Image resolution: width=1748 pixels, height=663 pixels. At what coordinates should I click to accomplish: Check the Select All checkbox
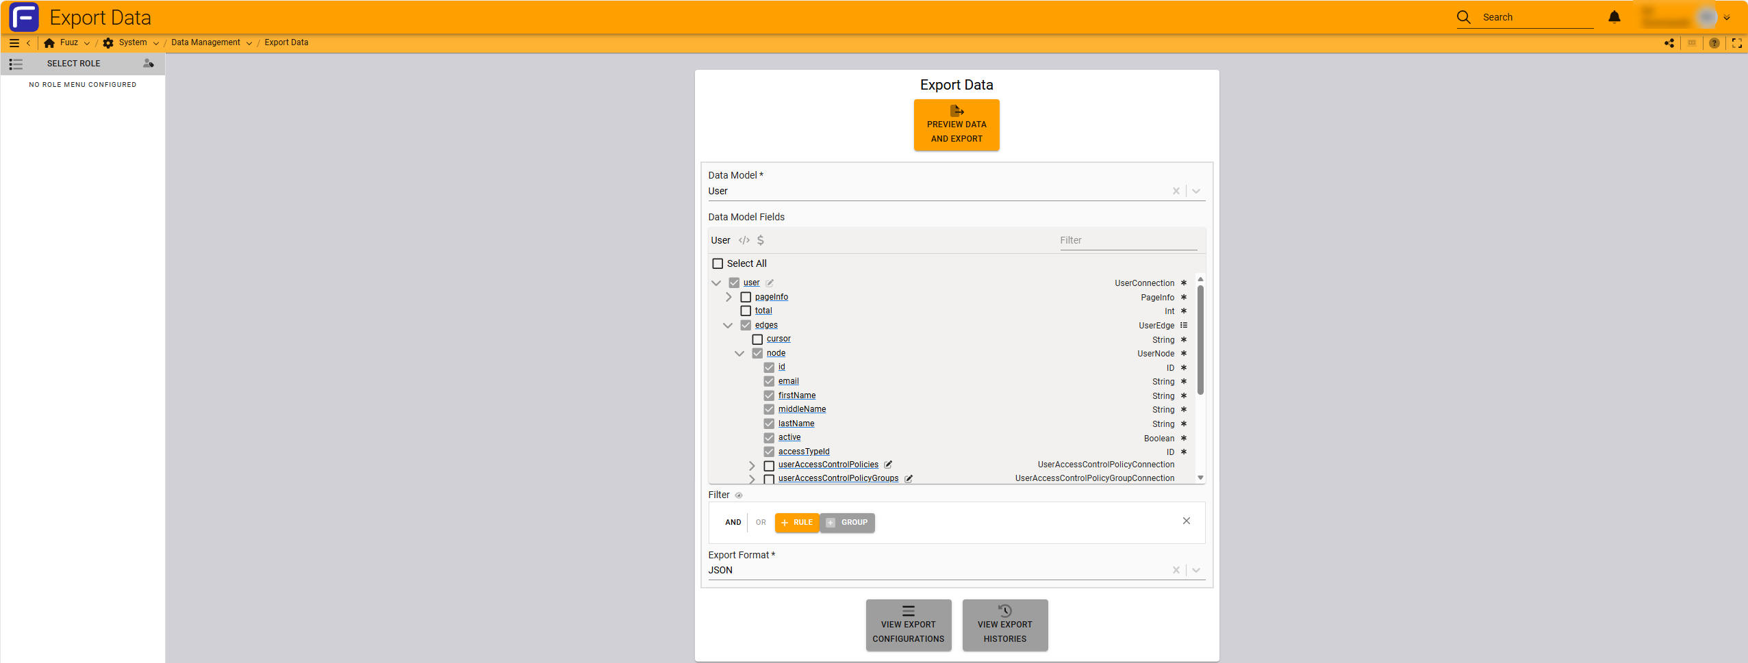click(718, 263)
